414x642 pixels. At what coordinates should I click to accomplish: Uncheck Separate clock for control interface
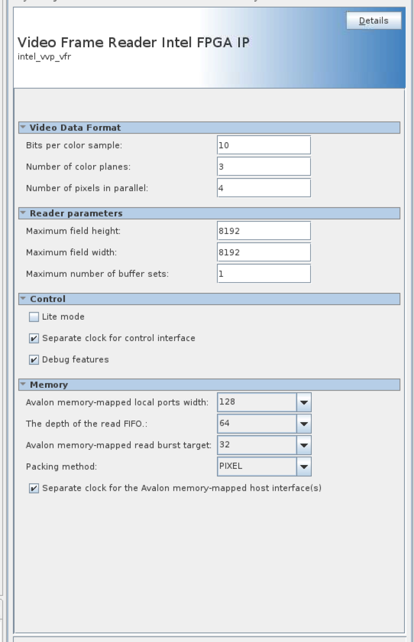[x=34, y=338]
